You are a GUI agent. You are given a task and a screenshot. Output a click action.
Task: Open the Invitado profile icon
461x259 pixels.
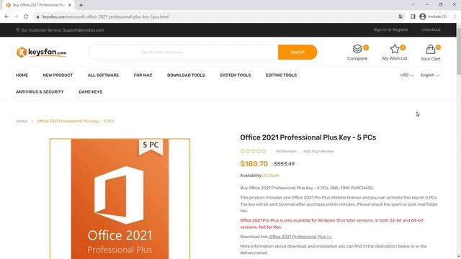(423, 17)
